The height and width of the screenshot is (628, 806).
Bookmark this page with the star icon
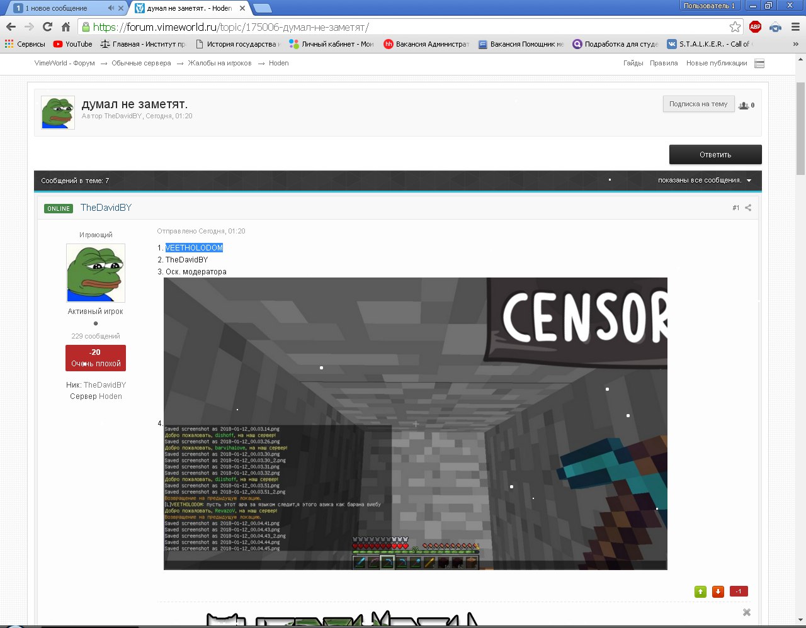(x=735, y=26)
